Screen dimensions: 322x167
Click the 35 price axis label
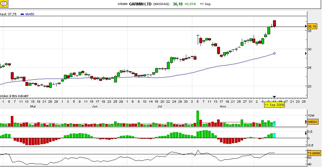(x=309, y=31)
